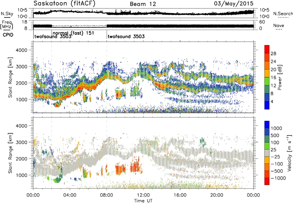Click the red bottom of velocity colorbar
293x203 pixels.
point(267,181)
